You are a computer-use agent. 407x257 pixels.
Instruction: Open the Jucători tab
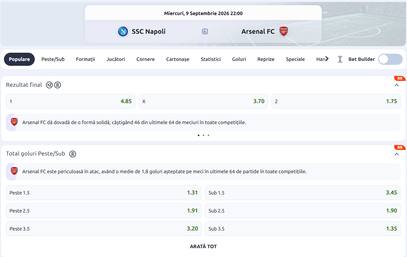pos(116,59)
